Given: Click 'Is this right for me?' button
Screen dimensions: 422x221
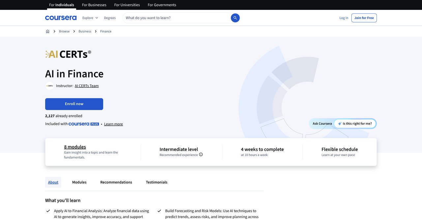Looking at the screenshot, I should [355, 124].
